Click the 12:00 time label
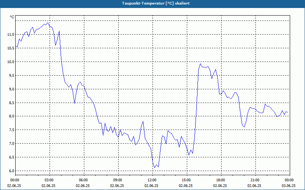Image resolution: width=305 pixels, height=190 pixels. [x=152, y=180]
